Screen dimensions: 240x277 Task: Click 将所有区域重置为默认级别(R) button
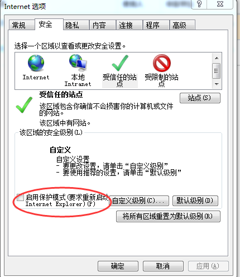(x=168, y=216)
